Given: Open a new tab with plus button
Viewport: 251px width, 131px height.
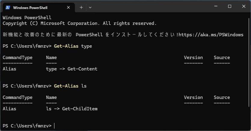Looking at the screenshot, I should (x=81, y=7).
